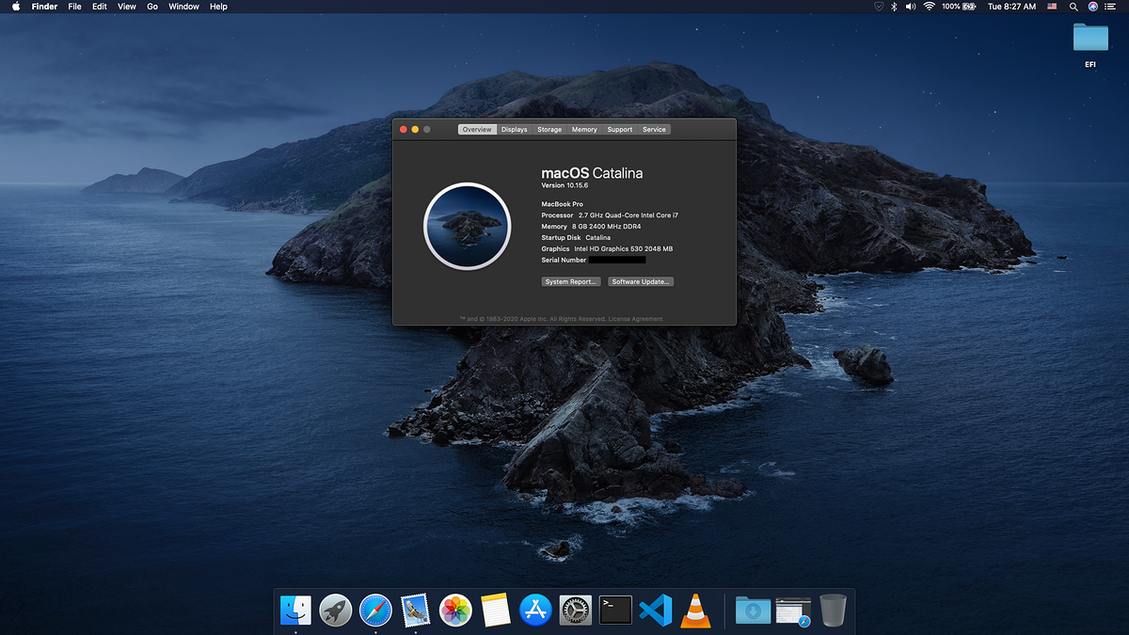
Task: Click the Processor 2.7 GHz line
Action: 610,215
